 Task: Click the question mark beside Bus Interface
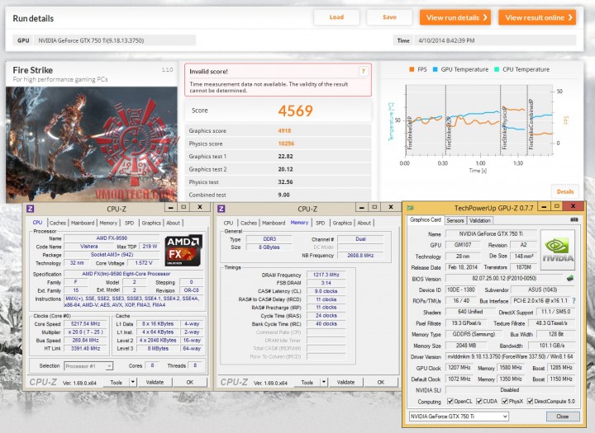tap(574, 301)
